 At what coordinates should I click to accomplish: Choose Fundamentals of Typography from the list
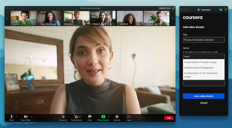199,68
